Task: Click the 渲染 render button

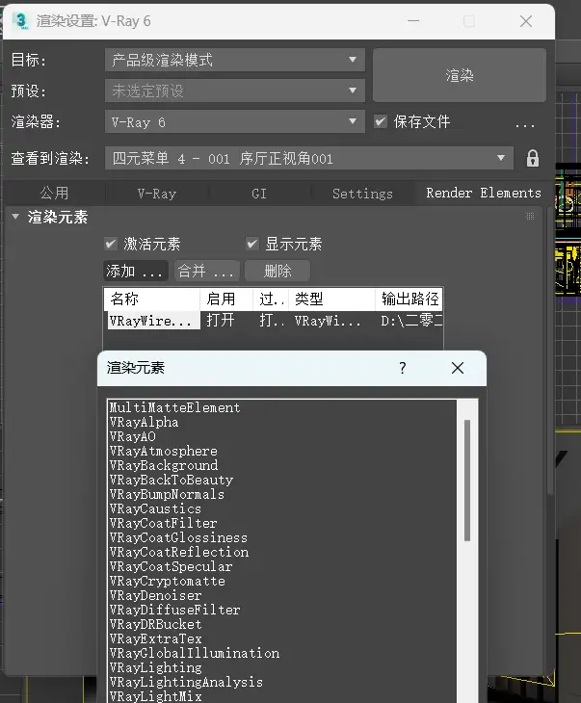Action: click(460, 75)
